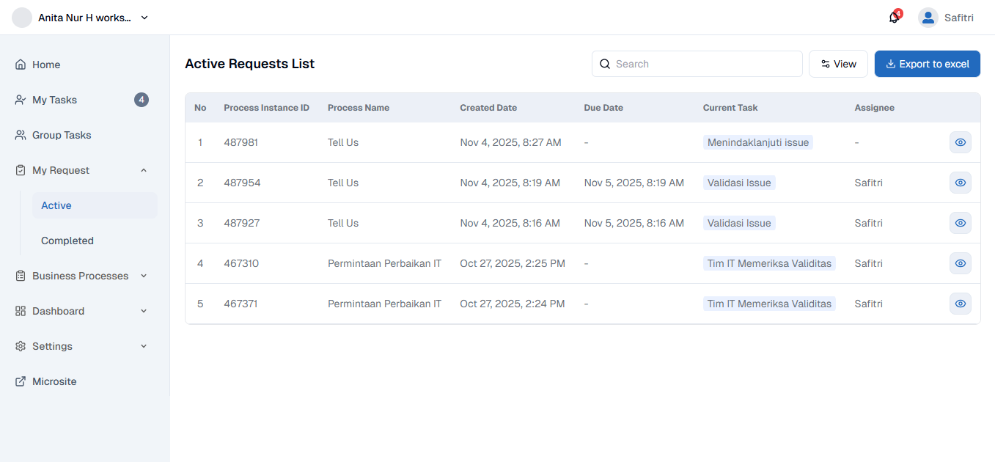Click the Microsite external link icon
Image resolution: width=995 pixels, height=462 pixels.
pyautogui.click(x=21, y=381)
